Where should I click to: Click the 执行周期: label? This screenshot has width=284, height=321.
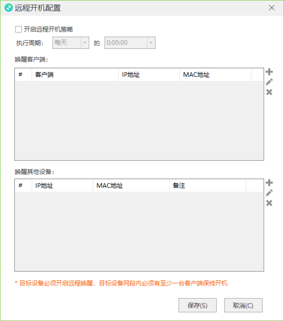pyautogui.click(x=30, y=43)
